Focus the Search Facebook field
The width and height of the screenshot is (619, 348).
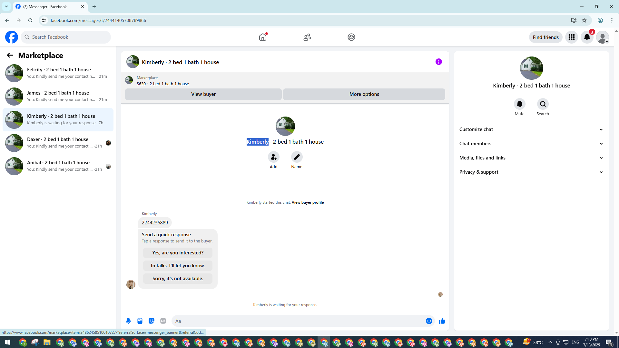(x=66, y=37)
